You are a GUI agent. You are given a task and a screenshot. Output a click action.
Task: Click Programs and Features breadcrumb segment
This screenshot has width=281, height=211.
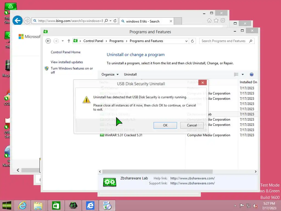pos(146,41)
